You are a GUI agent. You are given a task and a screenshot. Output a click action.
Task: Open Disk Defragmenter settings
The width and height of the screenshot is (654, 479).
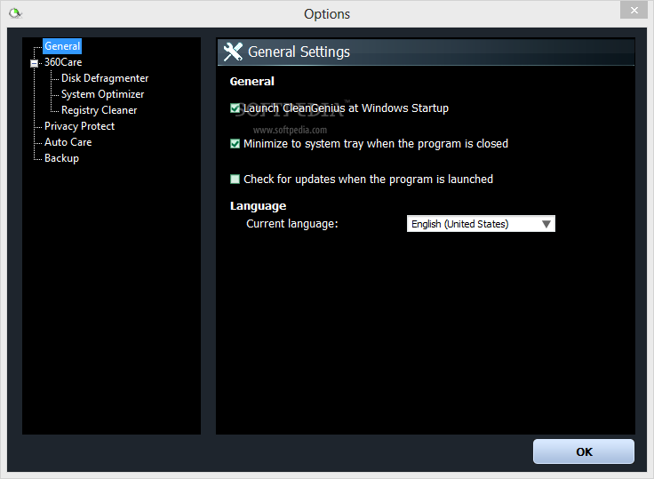105,78
